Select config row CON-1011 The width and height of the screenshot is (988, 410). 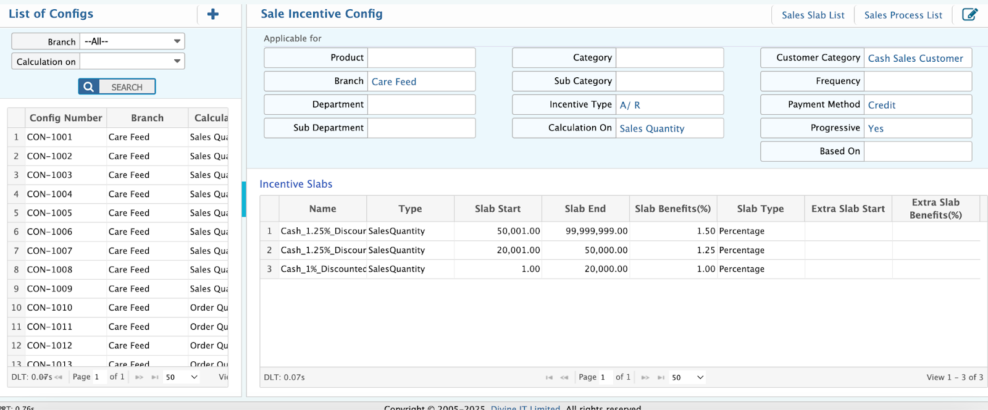118,327
